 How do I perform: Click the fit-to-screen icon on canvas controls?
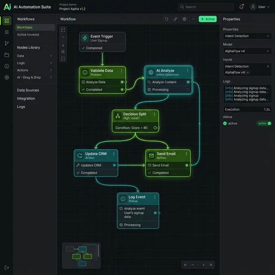(x=63, y=30)
